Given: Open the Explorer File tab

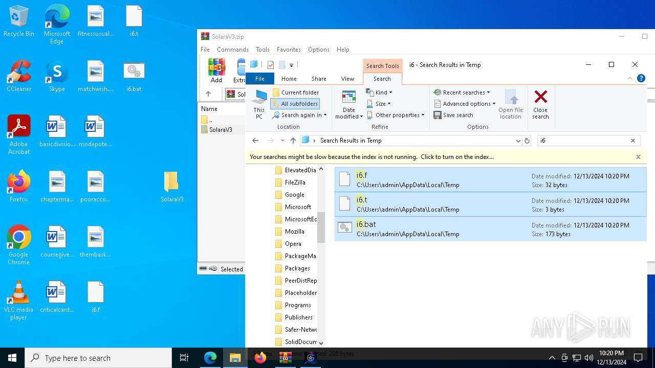Looking at the screenshot, I should point(260,79).
